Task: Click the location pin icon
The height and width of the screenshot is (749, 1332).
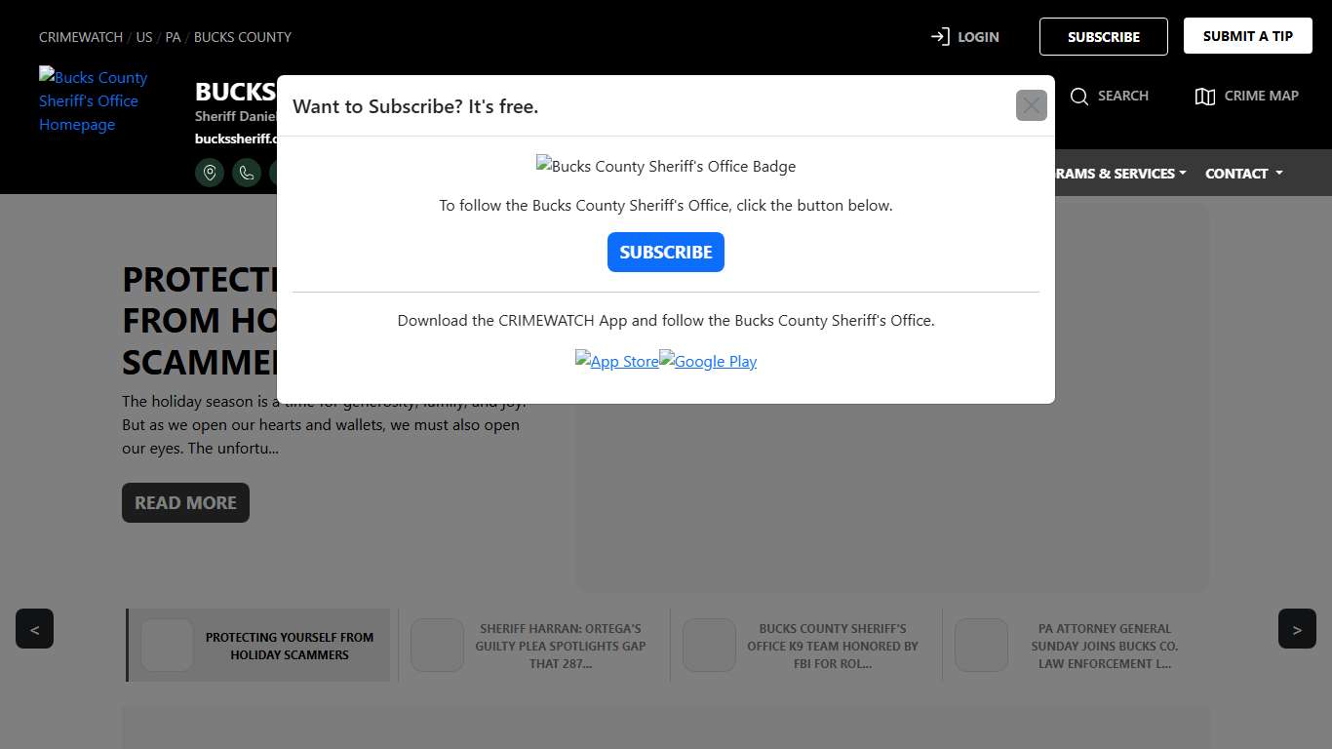Action: pyautogui.click(x=210, y=173)
